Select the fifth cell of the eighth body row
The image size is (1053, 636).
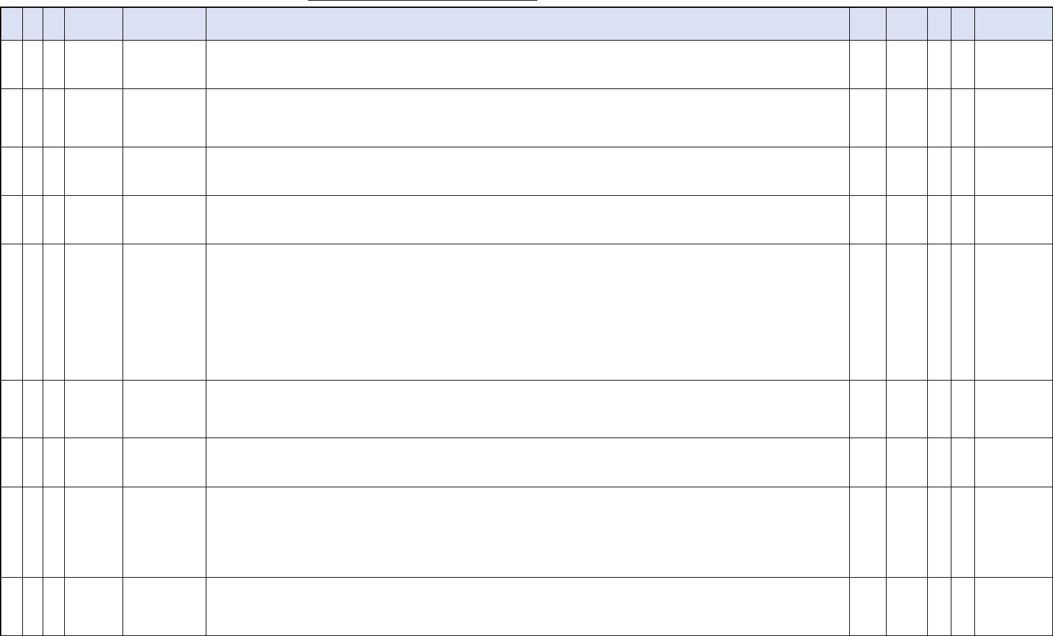tap(164, 532)
